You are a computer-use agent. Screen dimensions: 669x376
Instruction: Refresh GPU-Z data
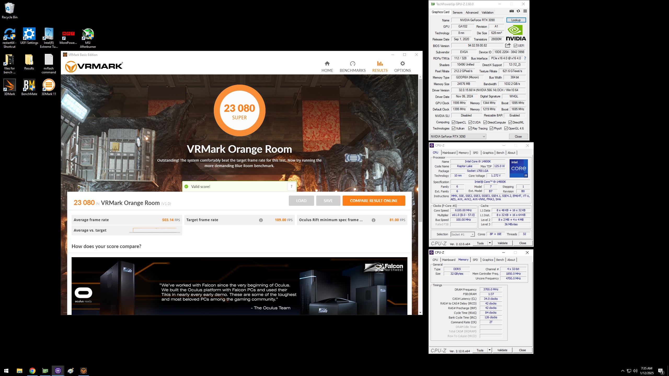point(518,11)
